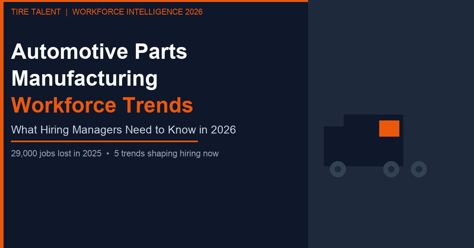Select the Automotive Parts title line
Viewport: 474px width, 248px height.
99,52
